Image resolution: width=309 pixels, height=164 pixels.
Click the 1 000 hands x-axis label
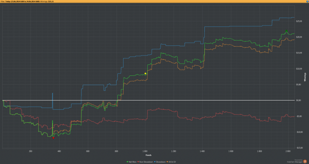(145, 151)
